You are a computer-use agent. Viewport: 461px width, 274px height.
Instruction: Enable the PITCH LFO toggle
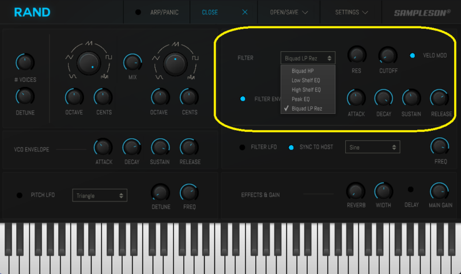coord(19,195)
